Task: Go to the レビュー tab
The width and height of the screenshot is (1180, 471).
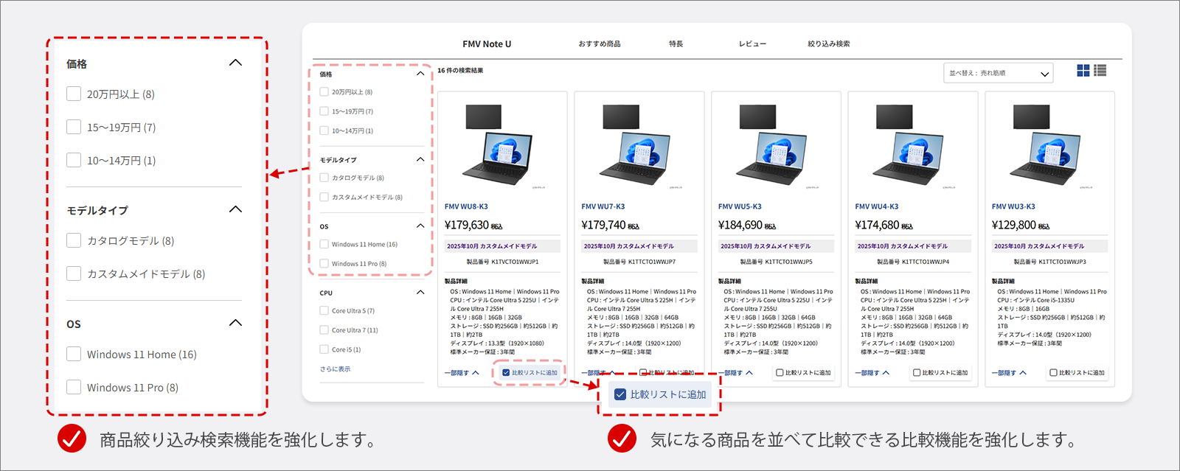Action: [x=752, y=44]
